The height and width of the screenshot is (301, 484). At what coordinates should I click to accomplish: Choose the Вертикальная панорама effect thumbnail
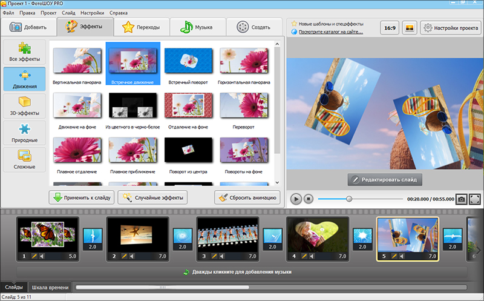77,61
